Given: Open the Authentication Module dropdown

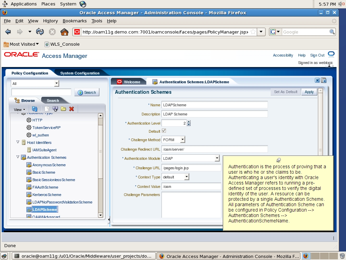Looking at the screenshot, I should pos(217,157).
